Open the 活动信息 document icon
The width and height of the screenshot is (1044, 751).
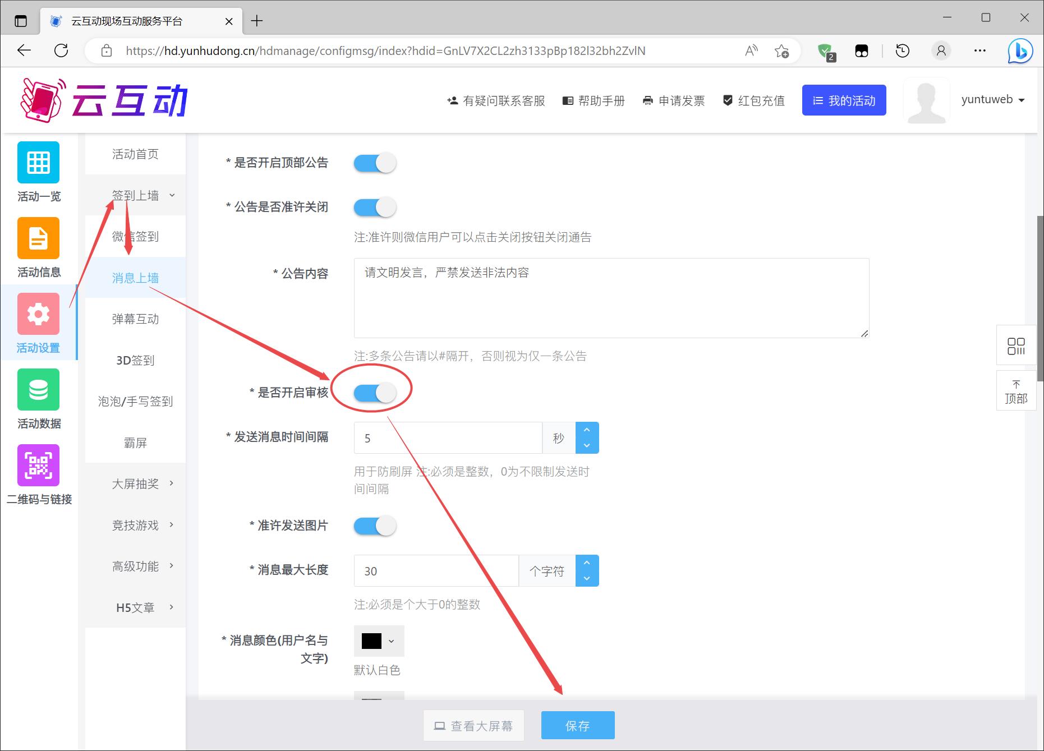click(x=38, y=238)
